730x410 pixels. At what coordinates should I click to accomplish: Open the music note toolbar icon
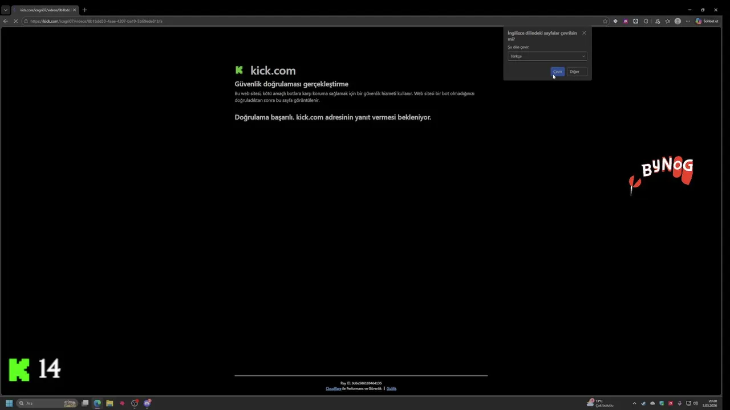pos(658,21)
